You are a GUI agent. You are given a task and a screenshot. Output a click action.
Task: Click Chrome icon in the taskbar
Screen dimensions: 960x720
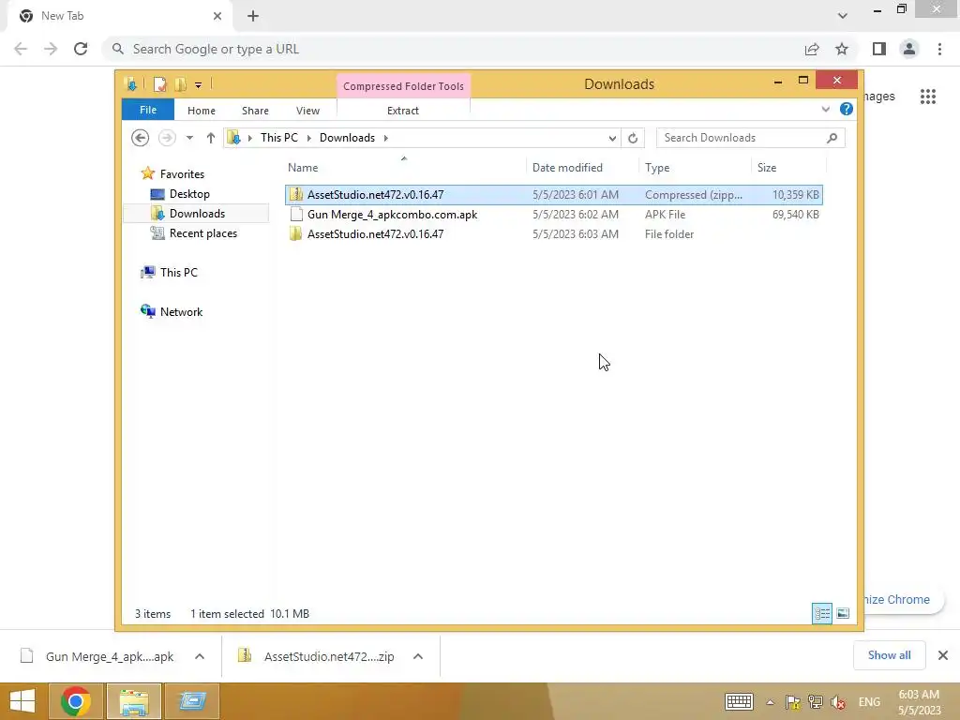[x=76, y=701]
